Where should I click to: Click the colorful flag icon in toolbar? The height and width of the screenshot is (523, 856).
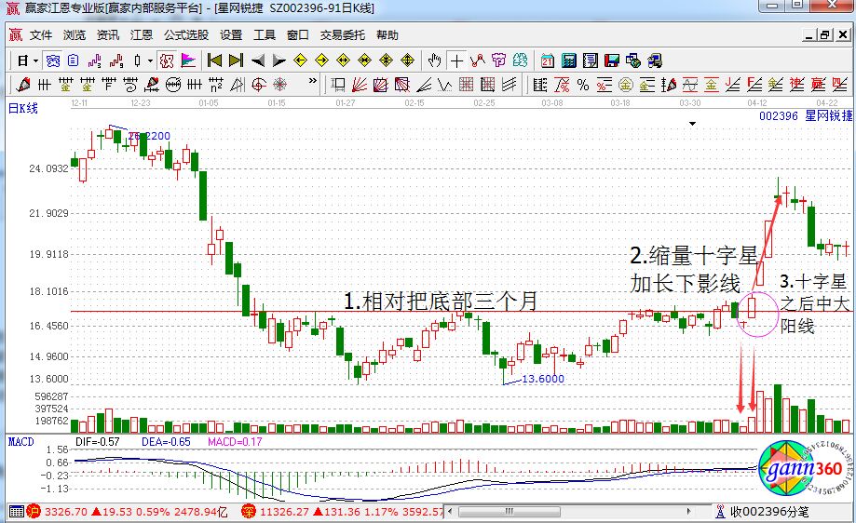[x=188, y=60]
